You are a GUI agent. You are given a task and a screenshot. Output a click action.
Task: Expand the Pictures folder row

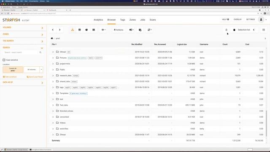click(x=53, y=58)
